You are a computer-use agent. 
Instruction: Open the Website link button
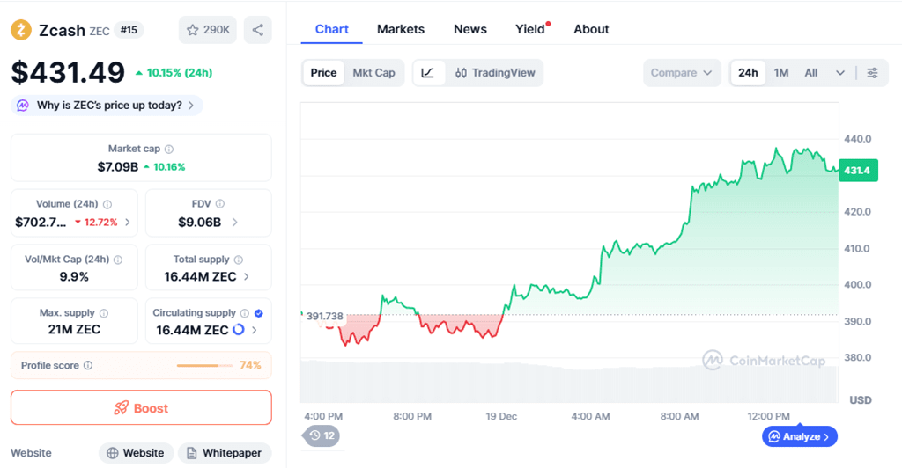[136, 453]
